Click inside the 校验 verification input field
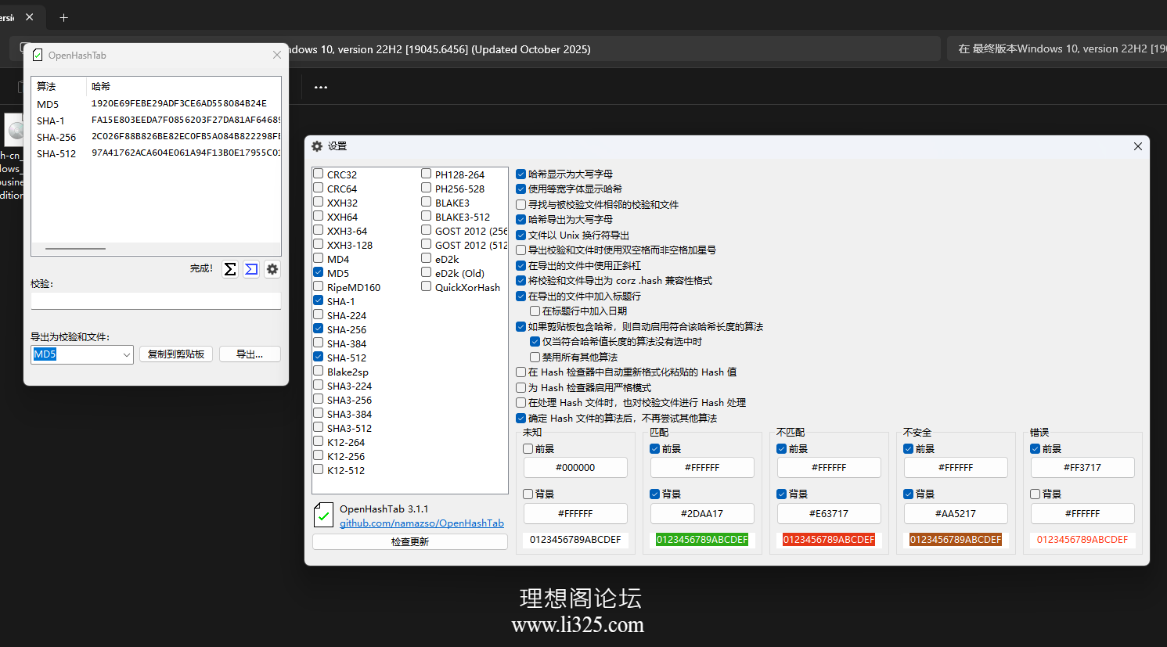The image size is (1167, 647). [155, 300]
